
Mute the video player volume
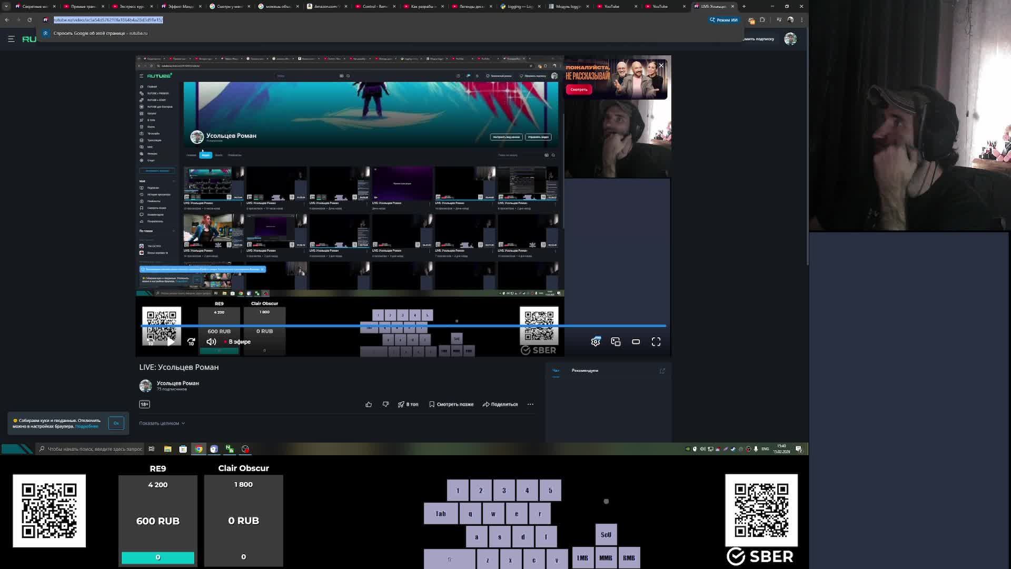[211, 342]
